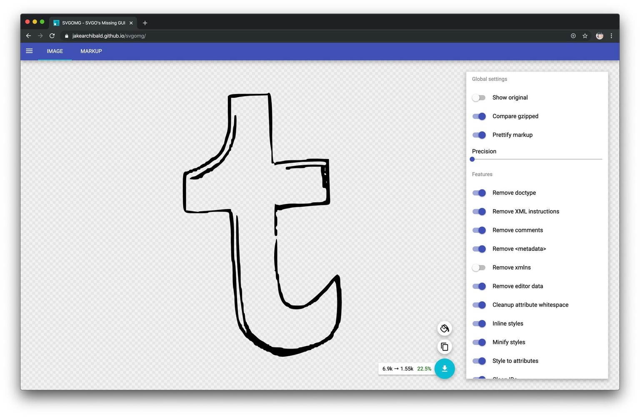The width and height of the screenshot is (640, 417).
Task: Open the hamburger menu
Action: pos(29,51)
